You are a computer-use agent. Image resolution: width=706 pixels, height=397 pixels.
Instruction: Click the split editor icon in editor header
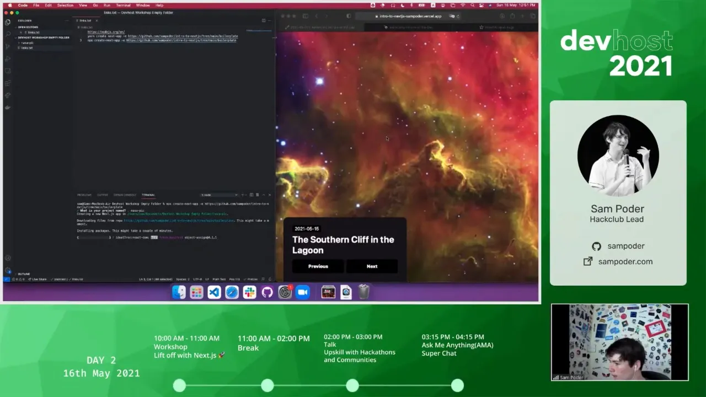264,20
